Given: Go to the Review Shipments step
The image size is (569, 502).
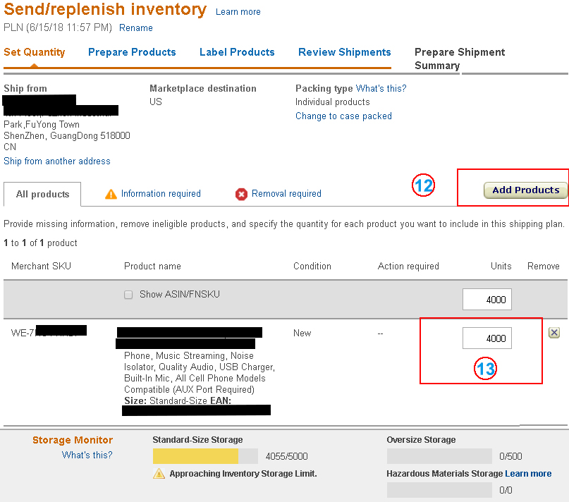Looking at the screenshot, I should [344, 52].
